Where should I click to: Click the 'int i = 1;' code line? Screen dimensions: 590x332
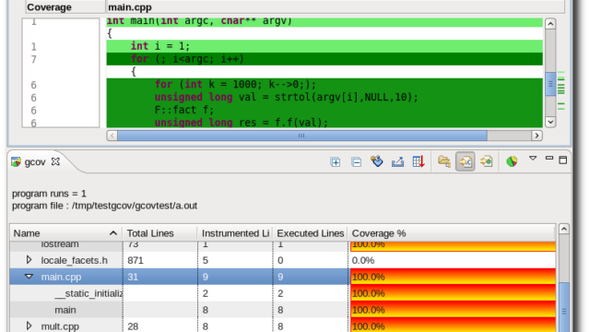324,46
